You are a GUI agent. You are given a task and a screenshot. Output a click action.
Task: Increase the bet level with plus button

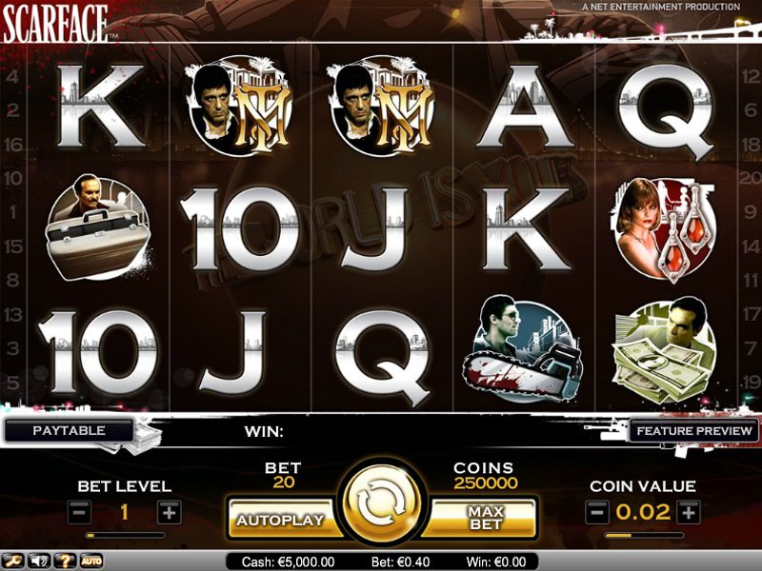point(170,512)
